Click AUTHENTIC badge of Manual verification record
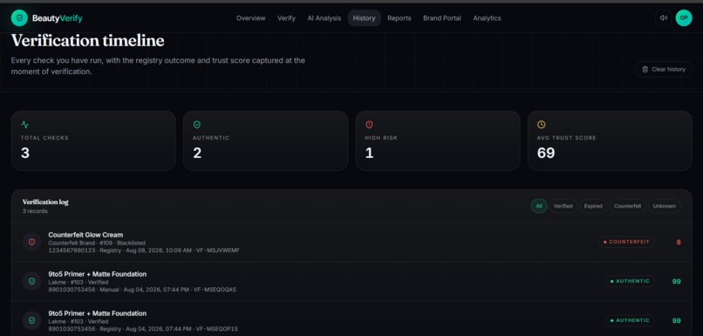Viewport: 703px width, 336px height. (630, 281)
